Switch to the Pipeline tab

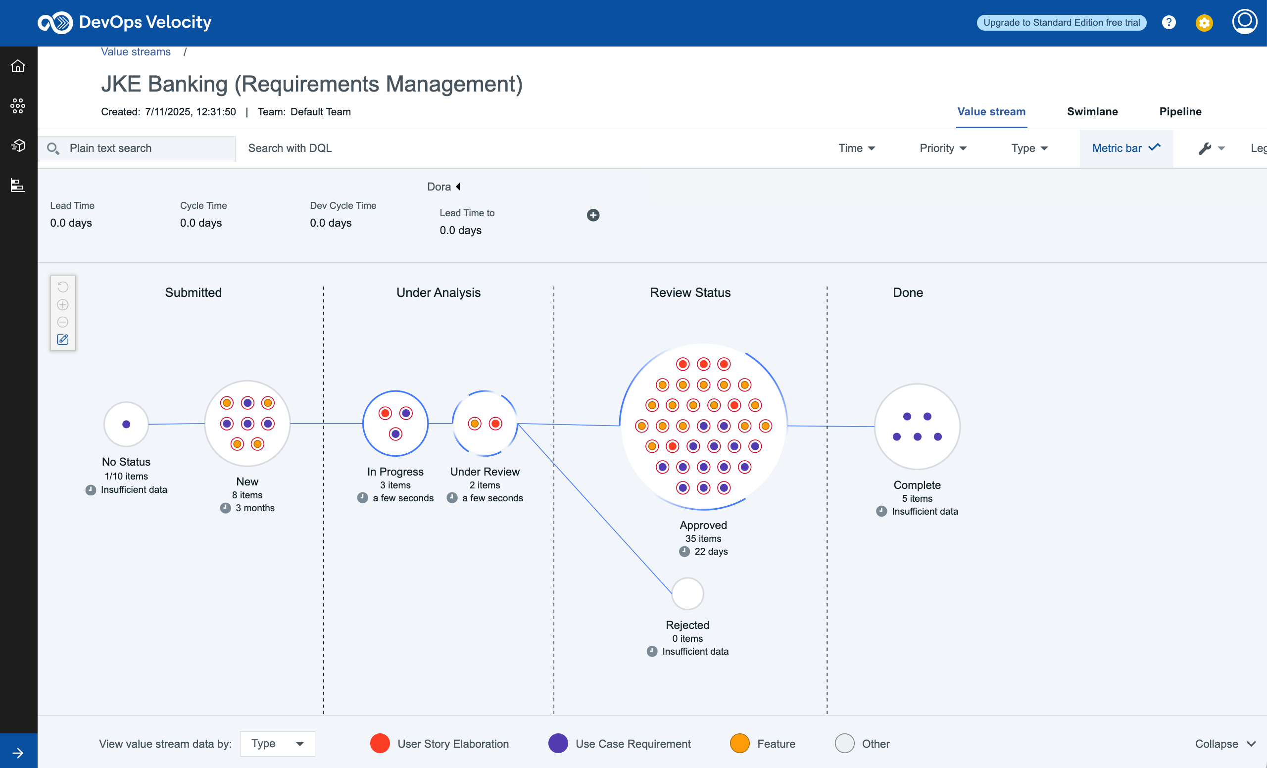pyautogui.click(x=1180, y=111)
